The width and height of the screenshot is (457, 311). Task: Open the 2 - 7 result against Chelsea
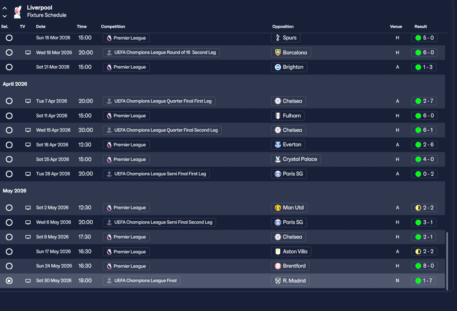click(424, 101)
